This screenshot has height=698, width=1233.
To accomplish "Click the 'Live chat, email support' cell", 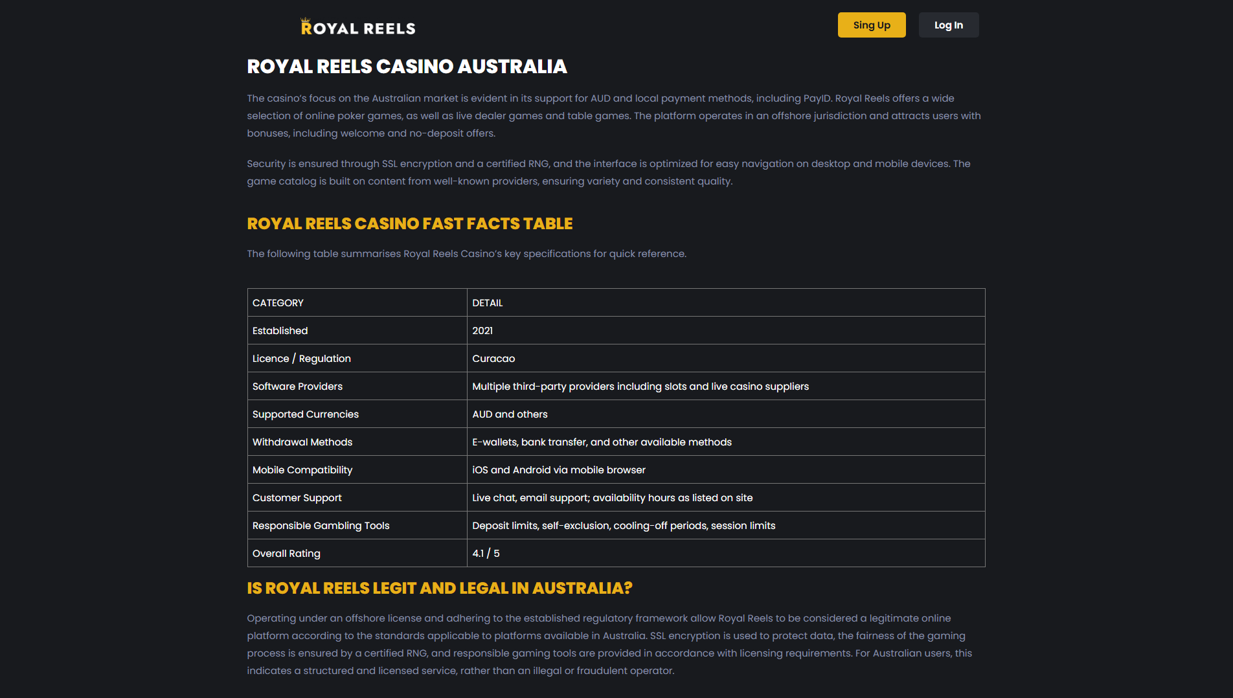I will (726, 497).
